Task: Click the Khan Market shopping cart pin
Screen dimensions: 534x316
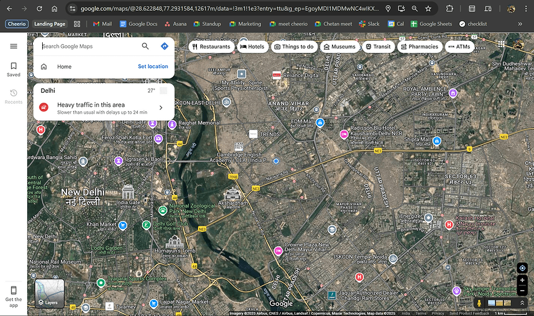Action: (x=122, y=225)
